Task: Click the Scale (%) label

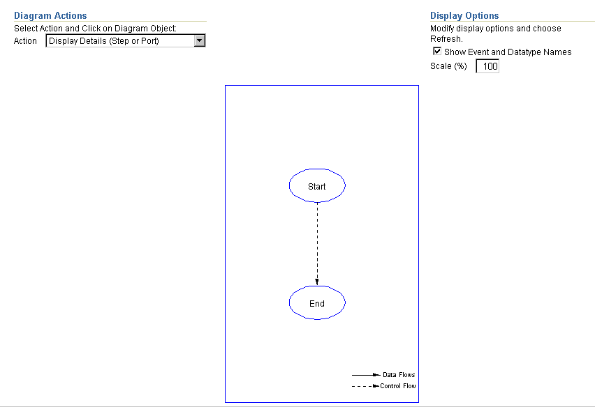Action: pyautogui.click(x=448, y=66)
